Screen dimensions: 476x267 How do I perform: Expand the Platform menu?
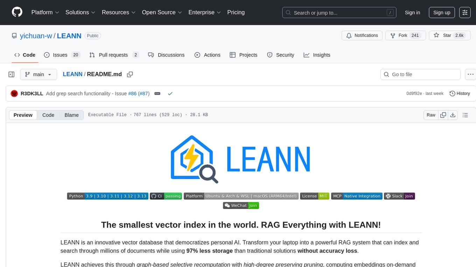pos(45,12)
